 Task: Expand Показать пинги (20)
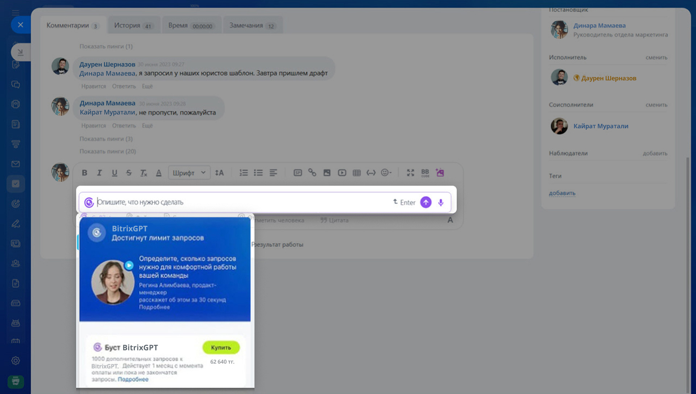[108, 151]
